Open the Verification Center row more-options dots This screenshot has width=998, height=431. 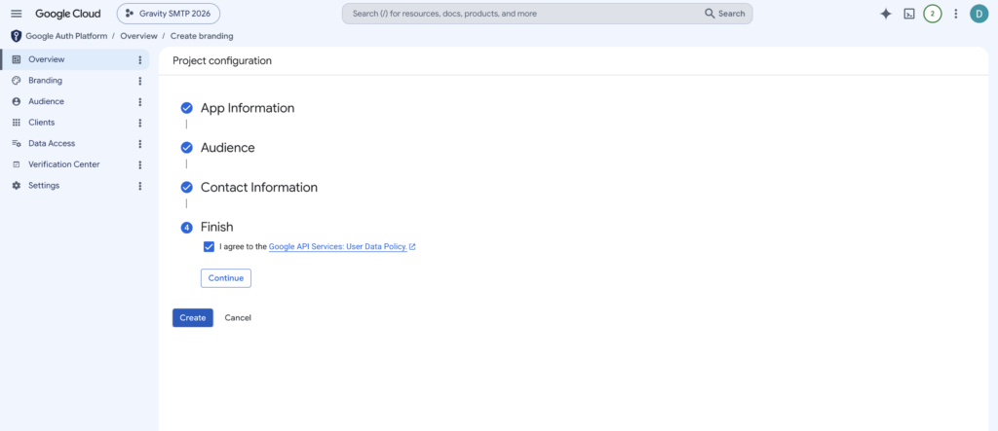click(x=140, y=164)
